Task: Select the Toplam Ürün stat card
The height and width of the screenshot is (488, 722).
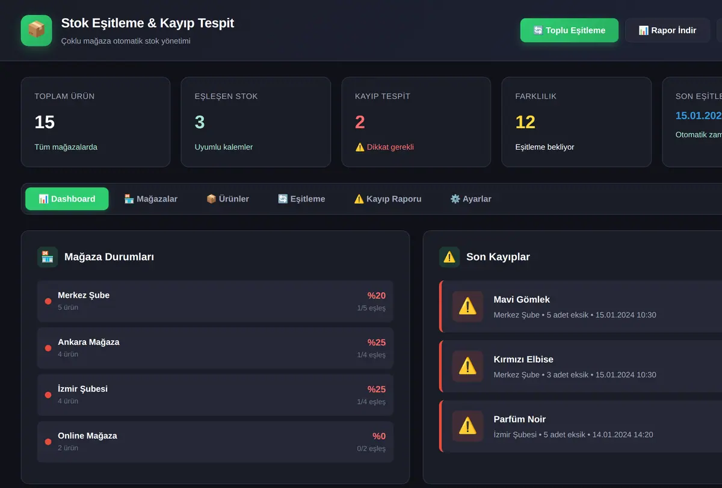Action: point(96,122)
